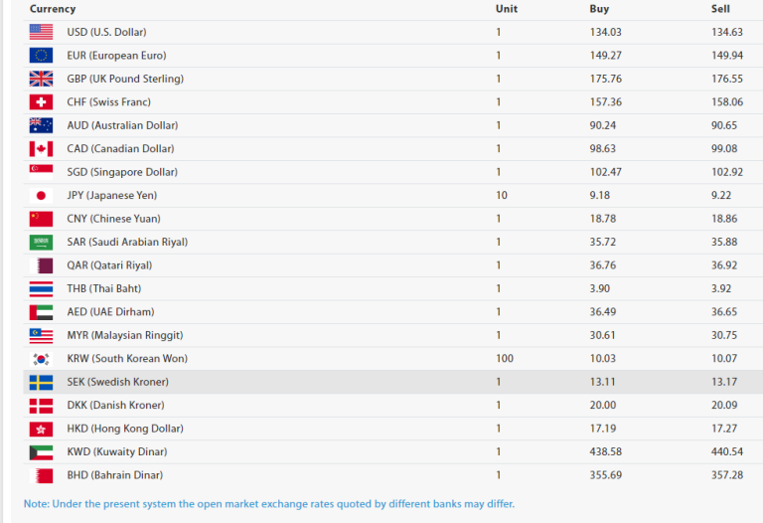Image resolution: width=763 pixels, height=523 pixels.
Task: Click the UK flag icon
Action: point(41,79)
